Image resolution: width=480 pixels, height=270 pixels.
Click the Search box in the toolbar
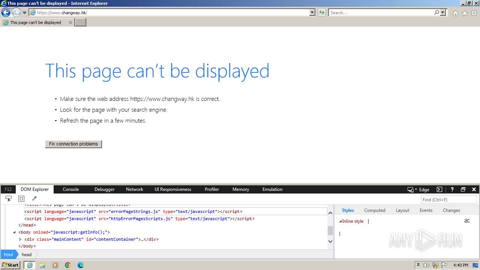pos(381,12)
